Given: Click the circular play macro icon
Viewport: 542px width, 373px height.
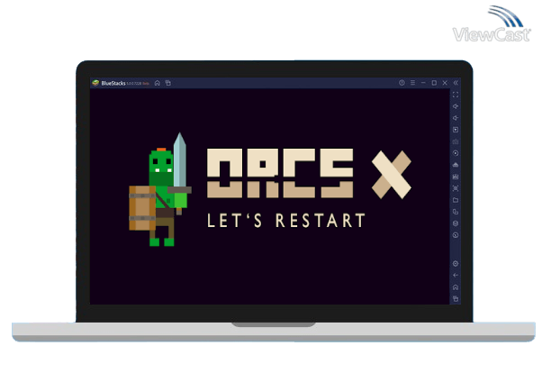Looking at the screenshot, I should 456,153.
